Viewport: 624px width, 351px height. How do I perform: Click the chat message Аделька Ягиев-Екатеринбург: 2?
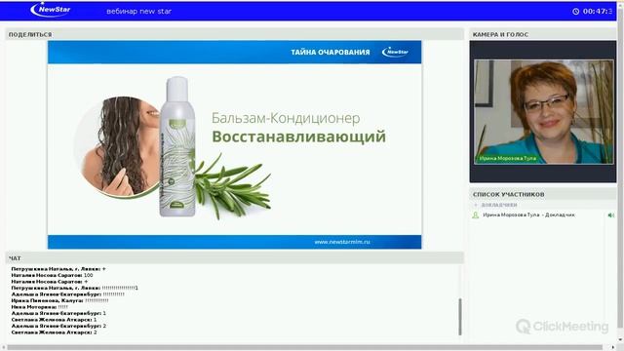click(x=58, y=326)
